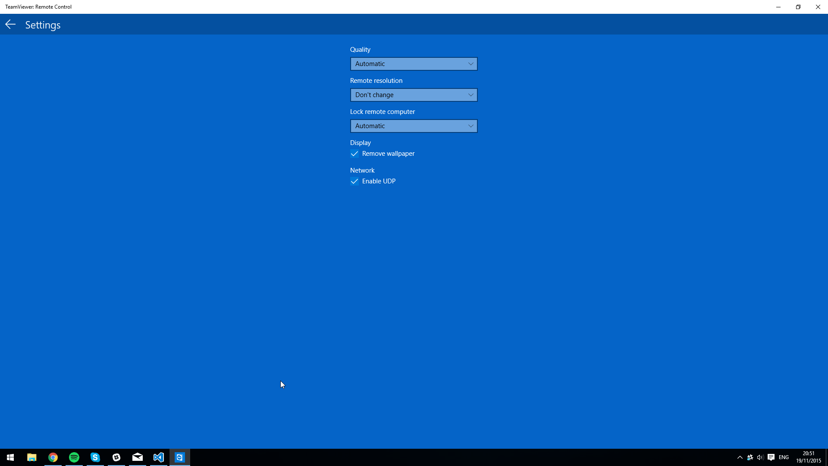Toggle the Enable UDP checkbox
Image resolution: width=828 pixels, height=466 pixels.
(355, 181)
